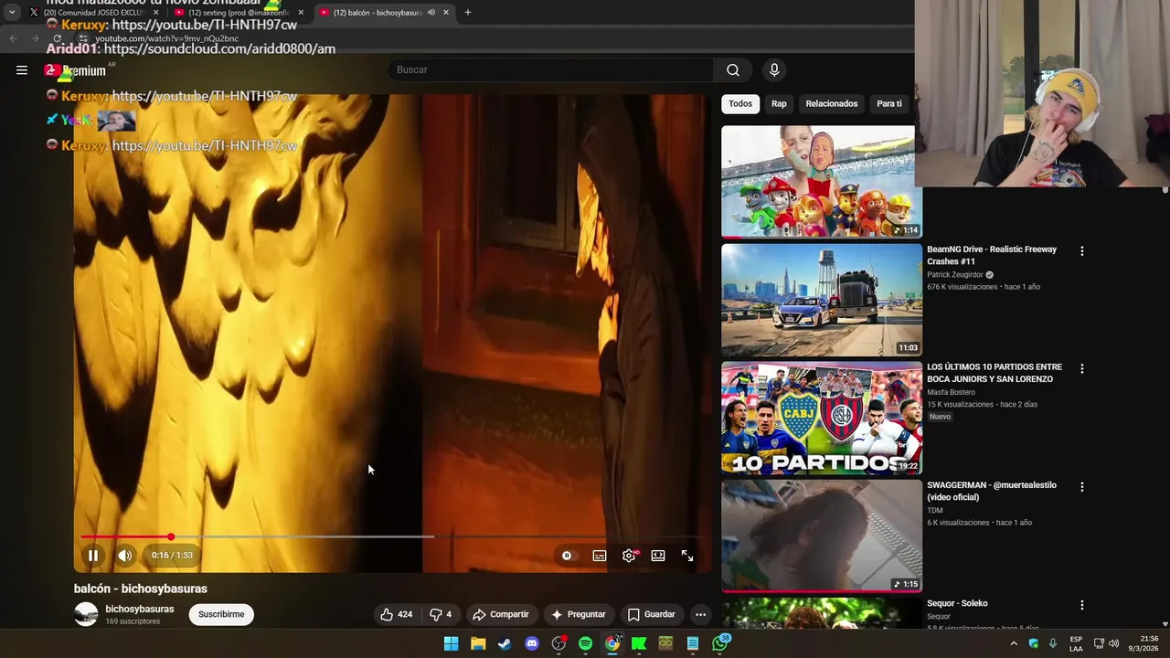Open BeamNG Drive Realistic Freeway Crashes title
The width and height of the screenshot is (1170, 658).
coord(992,255)
